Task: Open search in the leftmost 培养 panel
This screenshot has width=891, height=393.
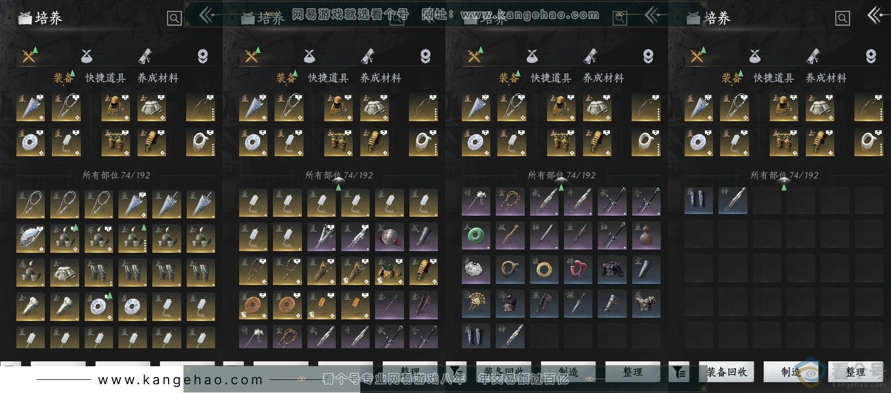Action: [174, 19]
